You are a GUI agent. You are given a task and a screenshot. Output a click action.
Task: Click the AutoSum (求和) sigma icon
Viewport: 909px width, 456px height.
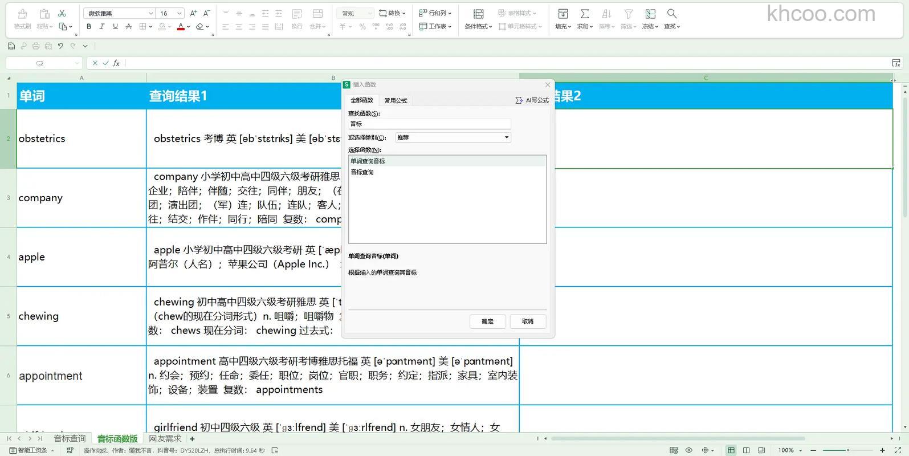pos(585,14)
